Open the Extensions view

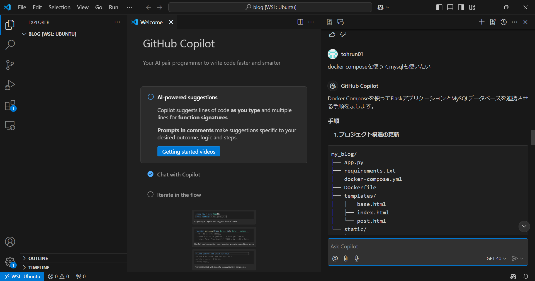click(x=10, y=105)
